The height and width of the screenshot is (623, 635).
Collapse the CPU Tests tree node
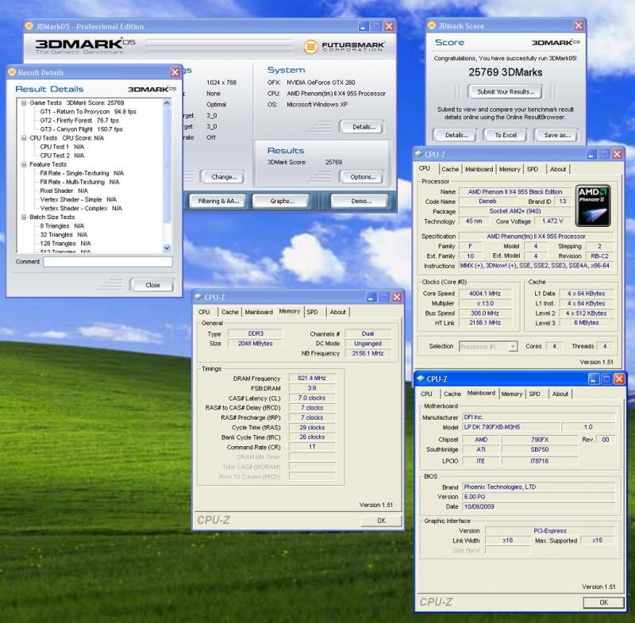[x=24, y=138]
